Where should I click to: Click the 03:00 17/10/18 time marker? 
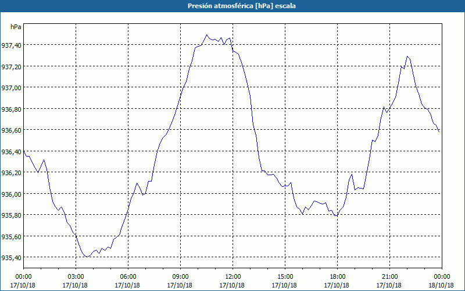click(76, 281)
